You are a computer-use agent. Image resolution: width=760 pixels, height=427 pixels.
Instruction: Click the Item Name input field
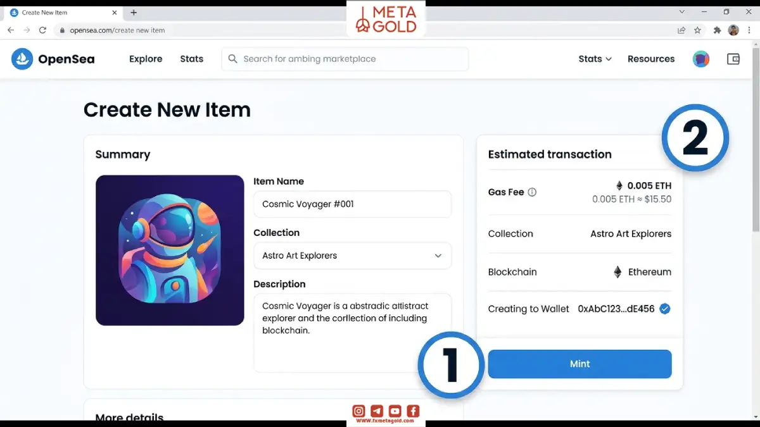pyautogui.click(x=352, y=204)
